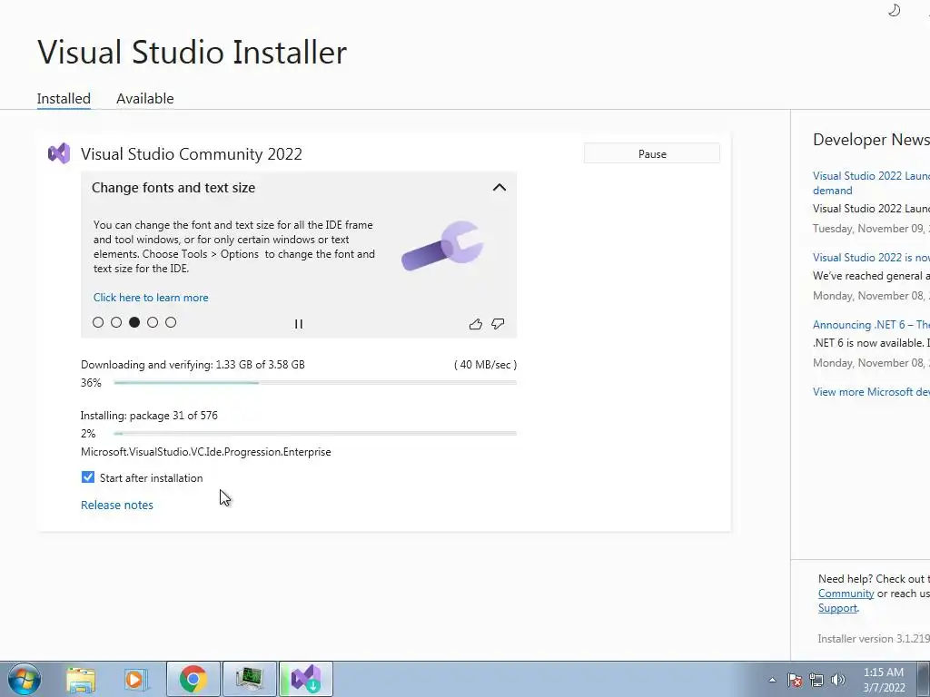
Task: Click the network tray icon
Action: 816,680
